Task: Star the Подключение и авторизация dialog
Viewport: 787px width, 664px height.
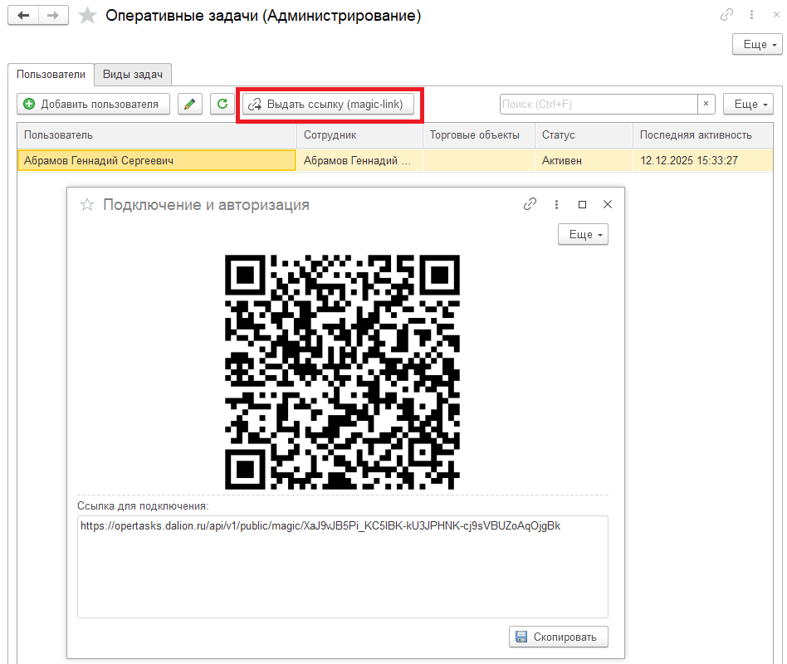Action: click(87, 205)
